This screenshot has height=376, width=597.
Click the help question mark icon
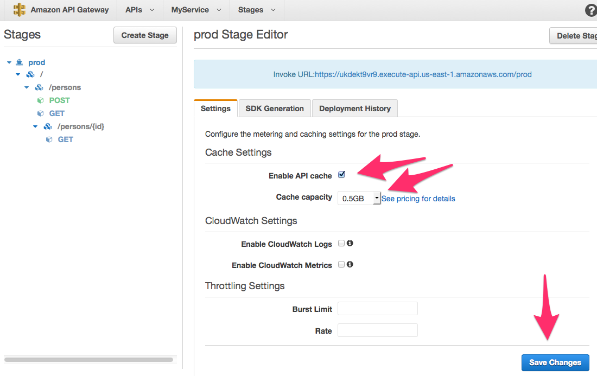[590, 10]
